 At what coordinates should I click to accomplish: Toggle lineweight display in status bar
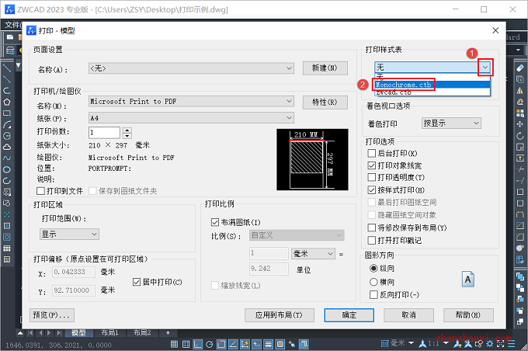(x=269, y=344)
